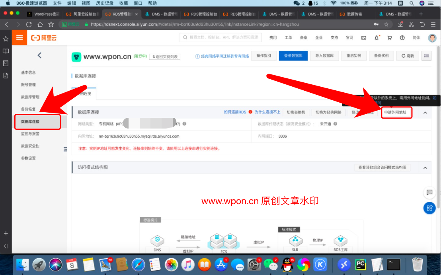Open the 如何连接RDS link
Screen dimensions: 441x275
click(x=235, y=112)
